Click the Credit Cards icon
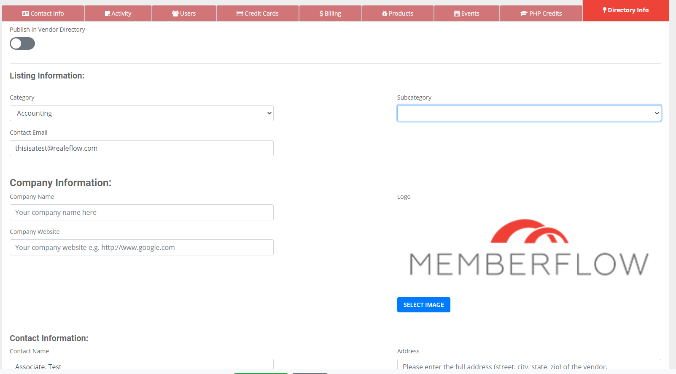 click(240, 14)
